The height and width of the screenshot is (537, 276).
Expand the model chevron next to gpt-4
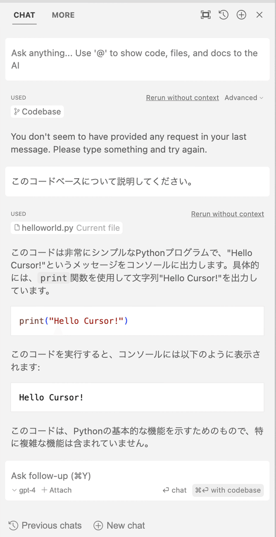(x=14, y=490)
